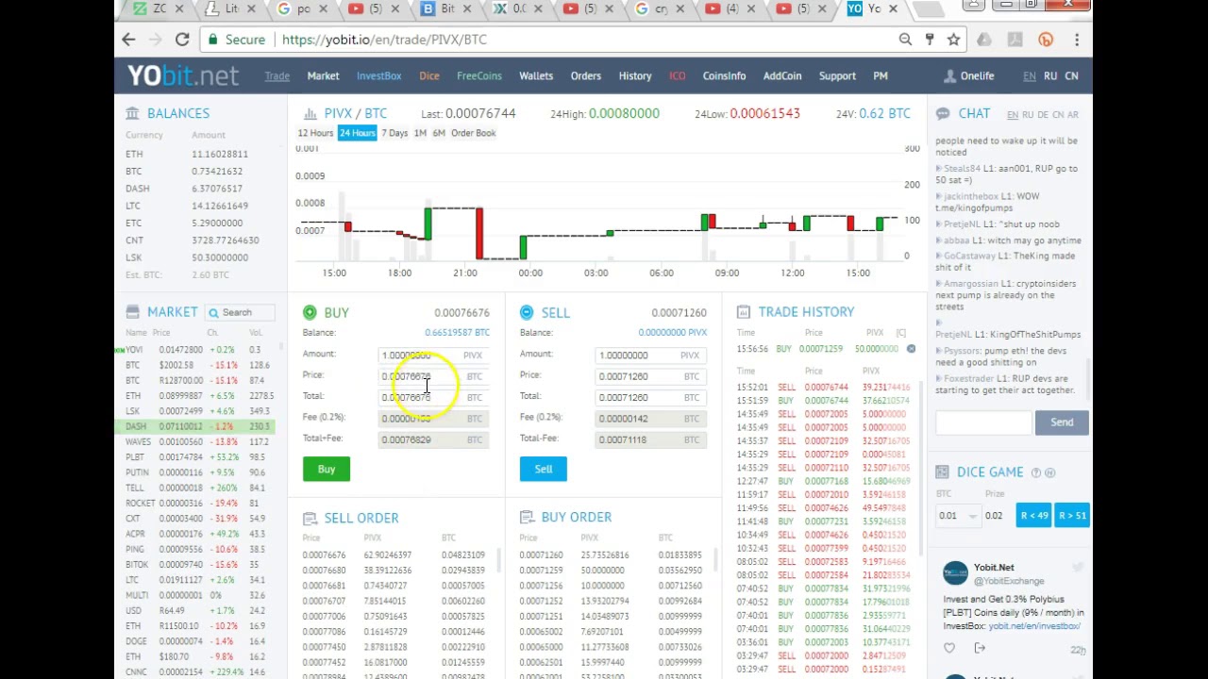Click the Chrome profile person icon

point(975,5)
